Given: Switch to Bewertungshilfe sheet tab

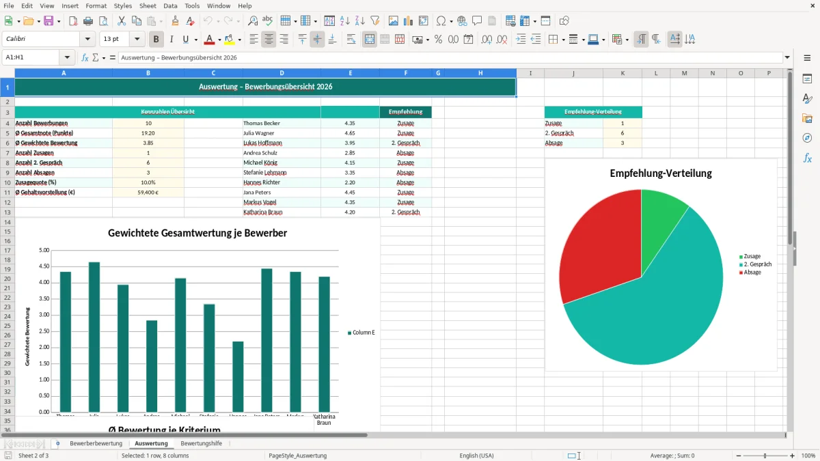Looking at the screenshot, I should [201, 443].
